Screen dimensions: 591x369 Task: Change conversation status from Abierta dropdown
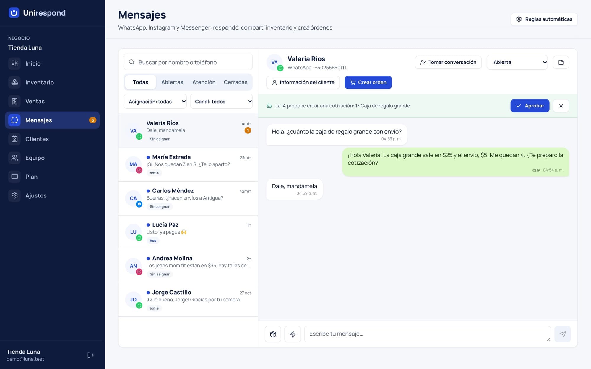pos(517,62)
